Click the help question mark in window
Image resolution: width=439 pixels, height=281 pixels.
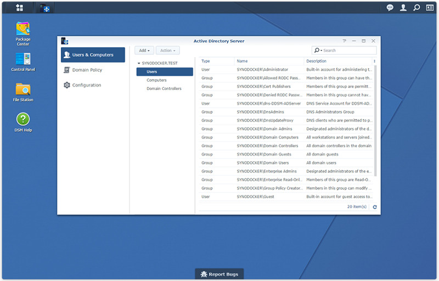(x=345, y=41)
